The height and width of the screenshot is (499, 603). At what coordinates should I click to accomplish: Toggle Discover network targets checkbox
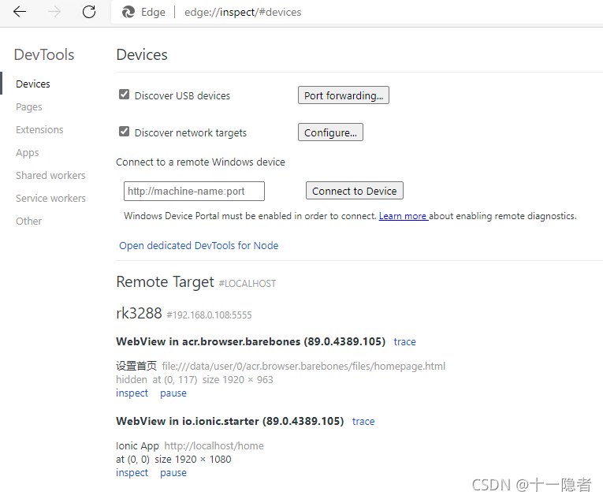[124, 132]
